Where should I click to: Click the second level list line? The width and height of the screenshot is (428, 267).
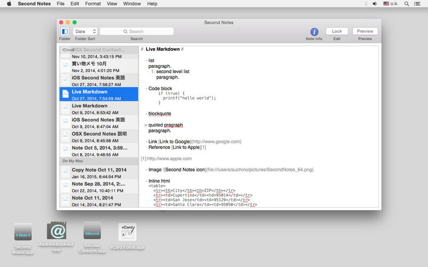(173, 72)
